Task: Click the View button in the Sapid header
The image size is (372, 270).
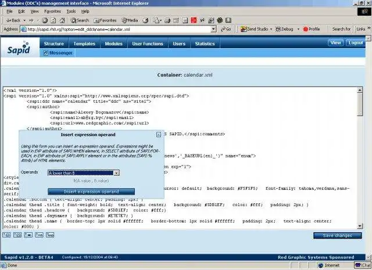Action: click(x=335, y=43)
